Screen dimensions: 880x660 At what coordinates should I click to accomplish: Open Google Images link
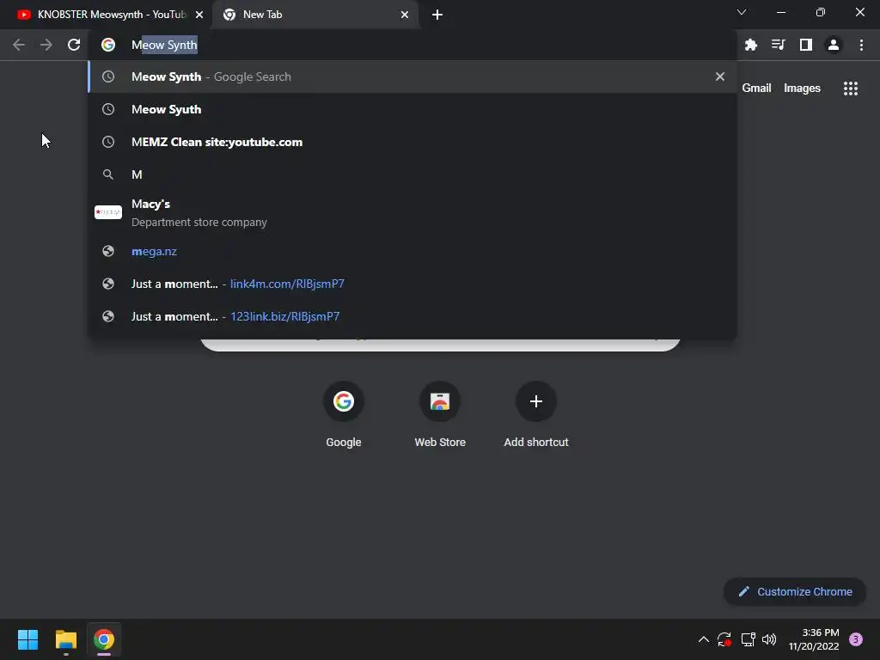pyautogui.click(x=802, y=89)
